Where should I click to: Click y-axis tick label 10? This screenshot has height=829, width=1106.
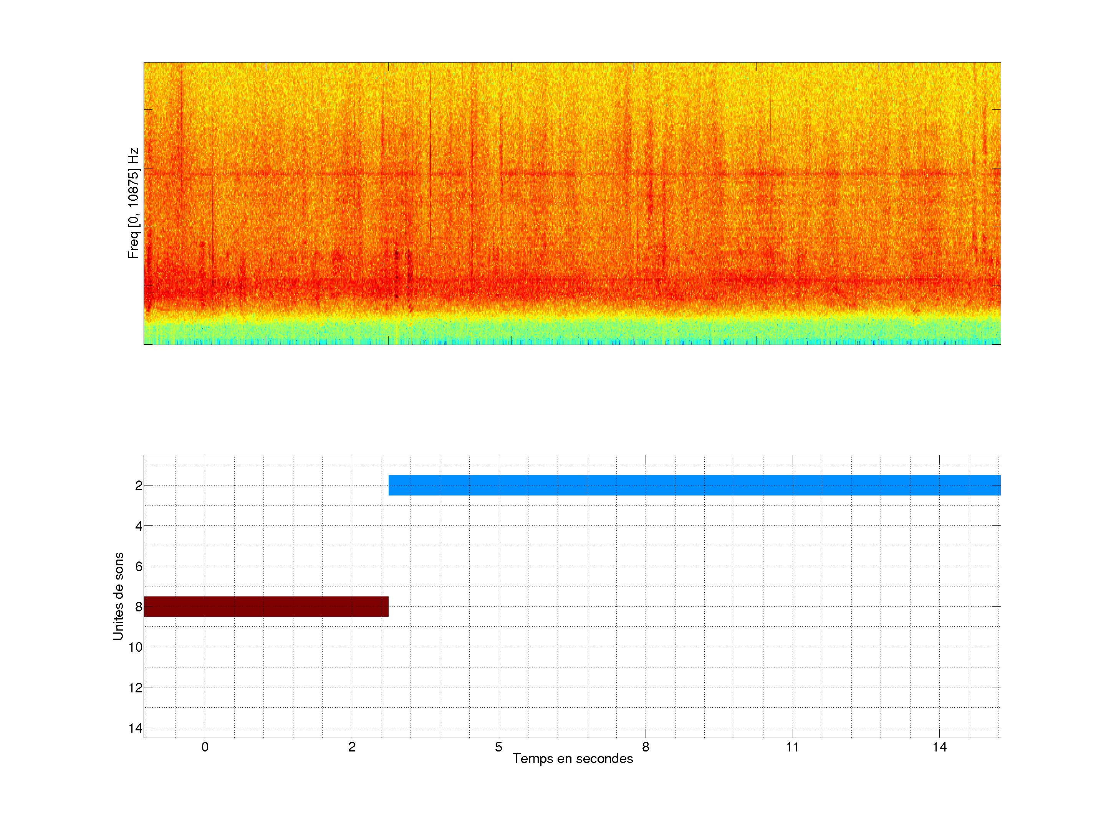pyautogui.click(x=136, y=647)
